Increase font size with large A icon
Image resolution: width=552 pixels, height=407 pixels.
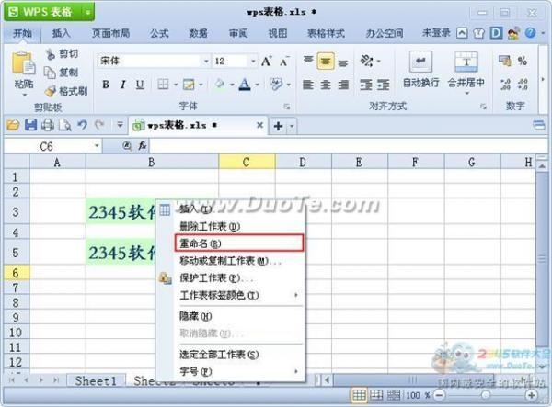(267, 62)
